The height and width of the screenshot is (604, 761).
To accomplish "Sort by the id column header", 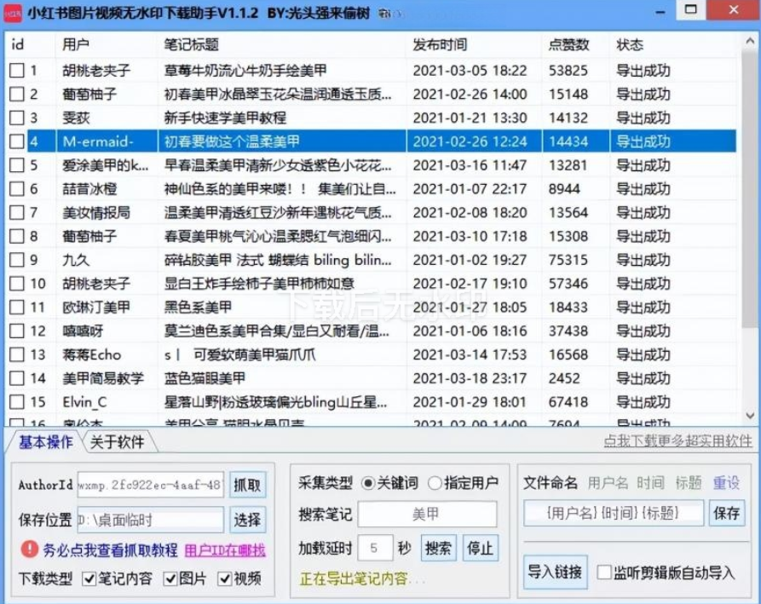I will (x=29, y=44).
